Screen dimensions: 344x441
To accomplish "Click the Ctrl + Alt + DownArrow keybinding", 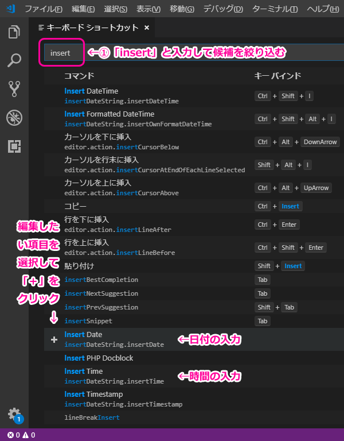I will pyautogui.click(x=297, y=142).
